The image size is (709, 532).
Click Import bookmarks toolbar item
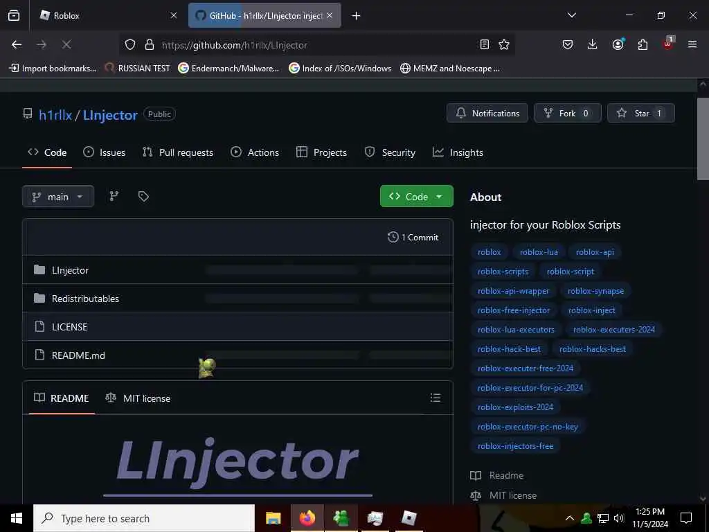[53, 69]
